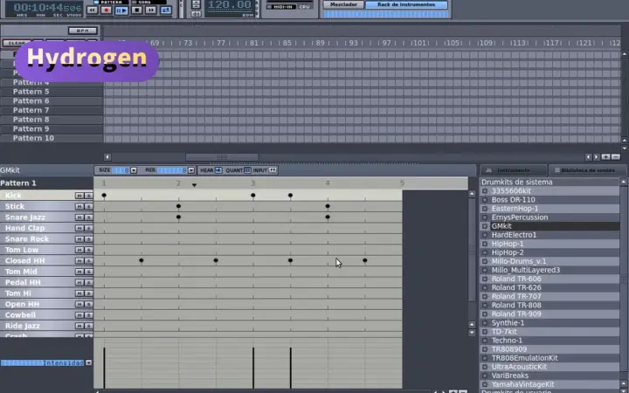Mute the Stick instrument
629x393 pixels.
click(79, 206)
